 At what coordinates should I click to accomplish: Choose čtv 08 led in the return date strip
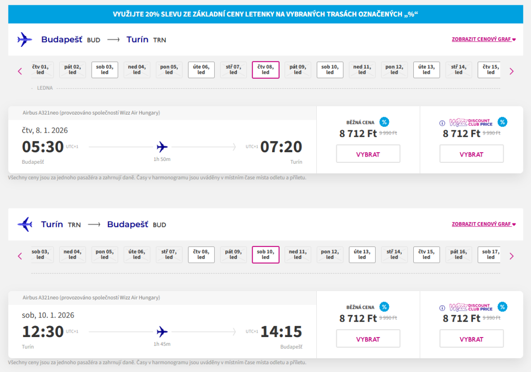tap(201, 255)
